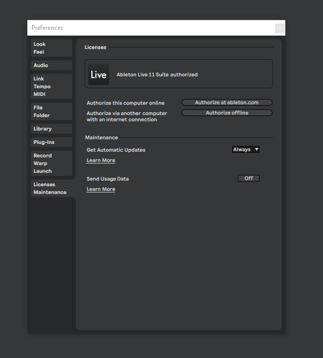
Task: Switch to the Audio preferences tab
Action: coord(52,66)
